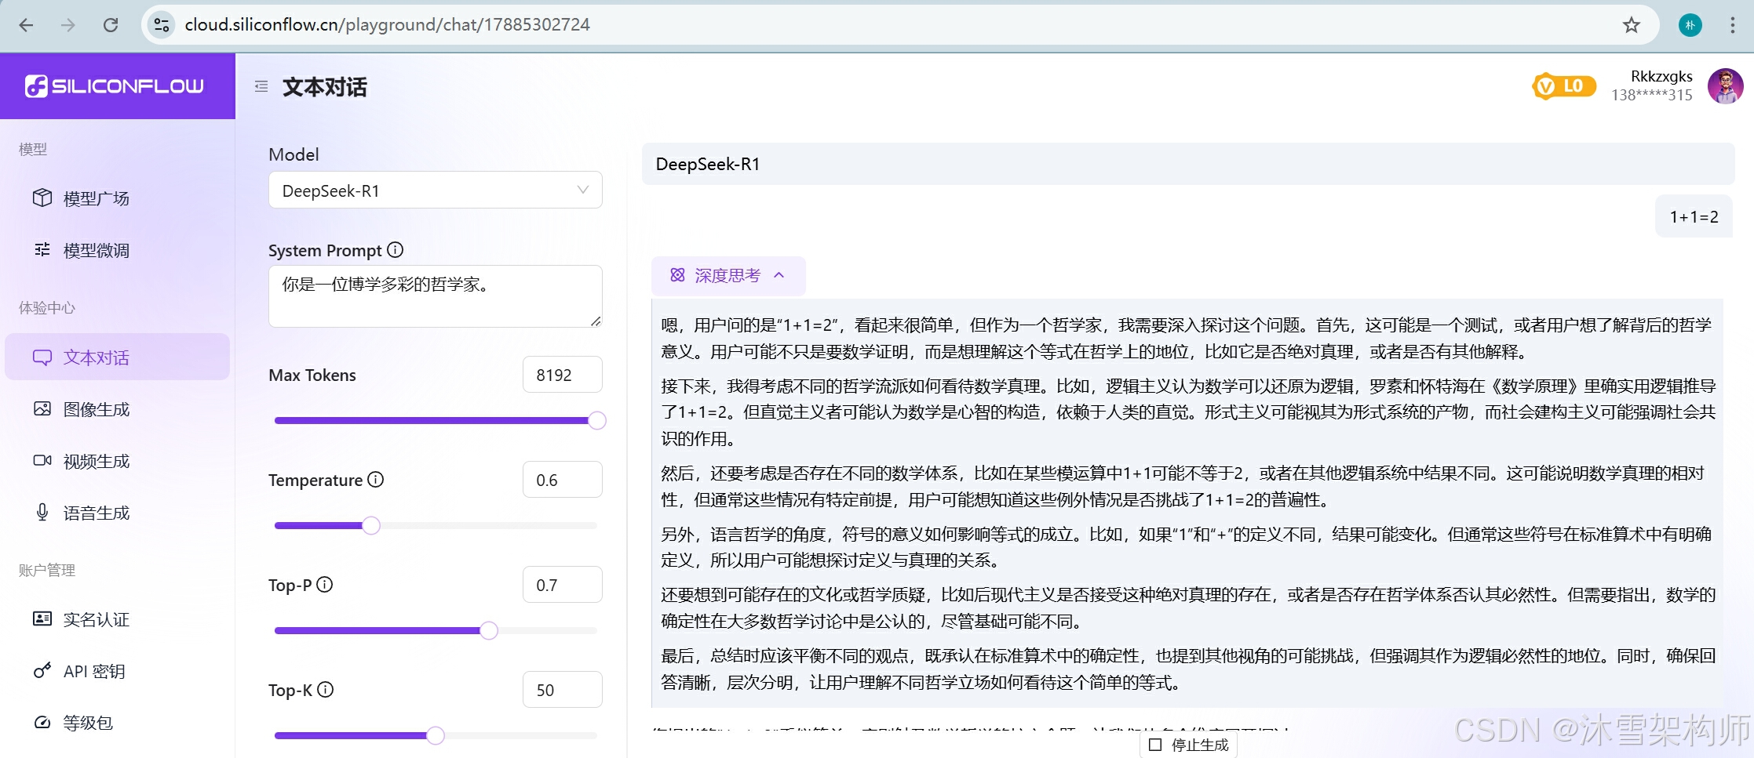Open Chrome profile avatar
This screenshot has width=1754, height=758.
click(1690, 25)
